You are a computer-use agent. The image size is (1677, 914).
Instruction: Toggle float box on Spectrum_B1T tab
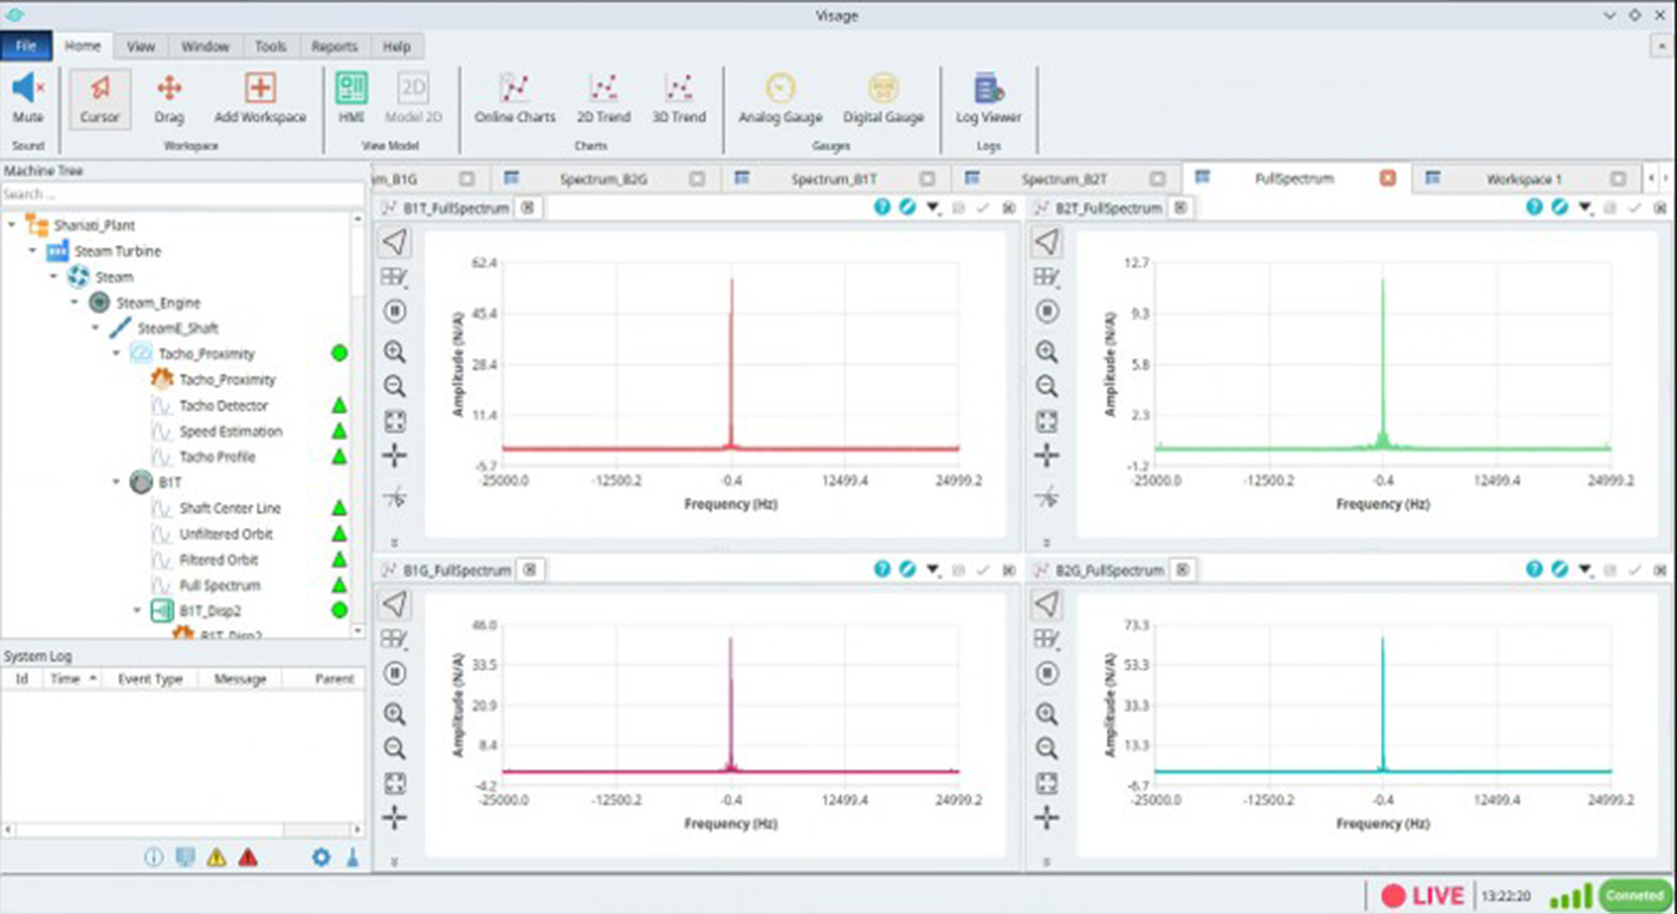click(x=926, y=179)
